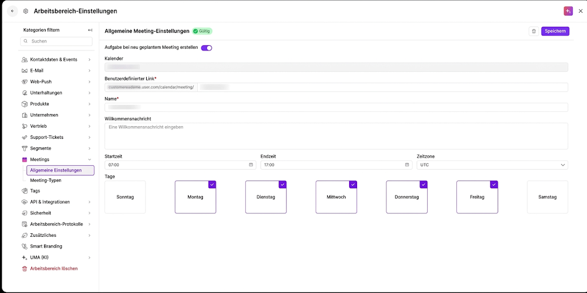Click the Produkte box icon
The height and width of the screenshot is (293, 587).
pyautogui.click(x=25, y=104)
